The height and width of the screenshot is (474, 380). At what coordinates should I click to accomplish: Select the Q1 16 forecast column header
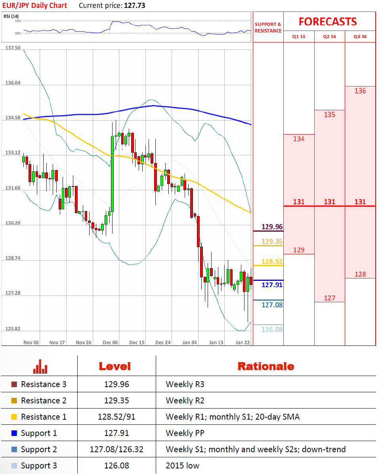click(x=299, y=36)
